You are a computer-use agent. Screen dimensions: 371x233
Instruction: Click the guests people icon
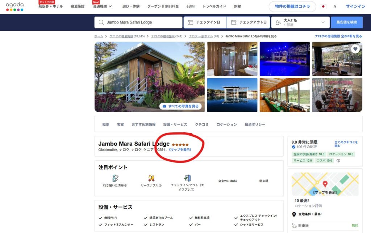click(x=278, y=22)
